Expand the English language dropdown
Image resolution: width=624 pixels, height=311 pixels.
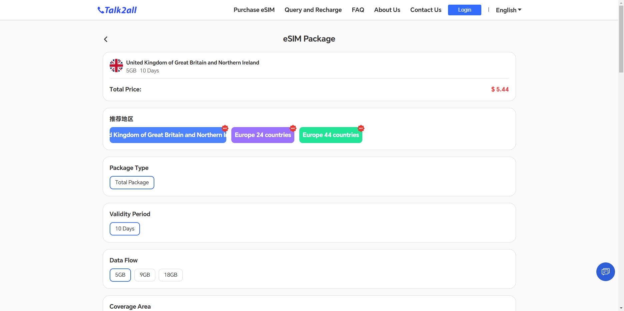click(x=508, y=10)
